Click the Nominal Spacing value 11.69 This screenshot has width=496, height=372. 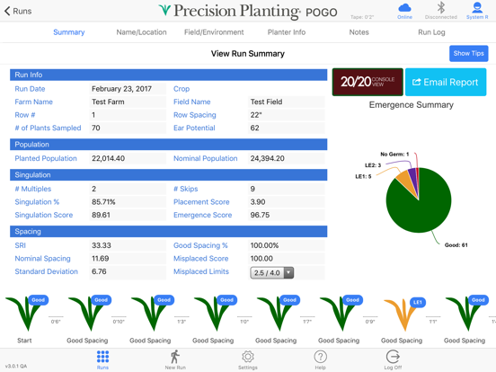click(x=128, y=259)
